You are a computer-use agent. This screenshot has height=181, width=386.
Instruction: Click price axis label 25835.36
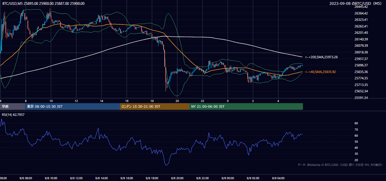(x=361, y=72)
